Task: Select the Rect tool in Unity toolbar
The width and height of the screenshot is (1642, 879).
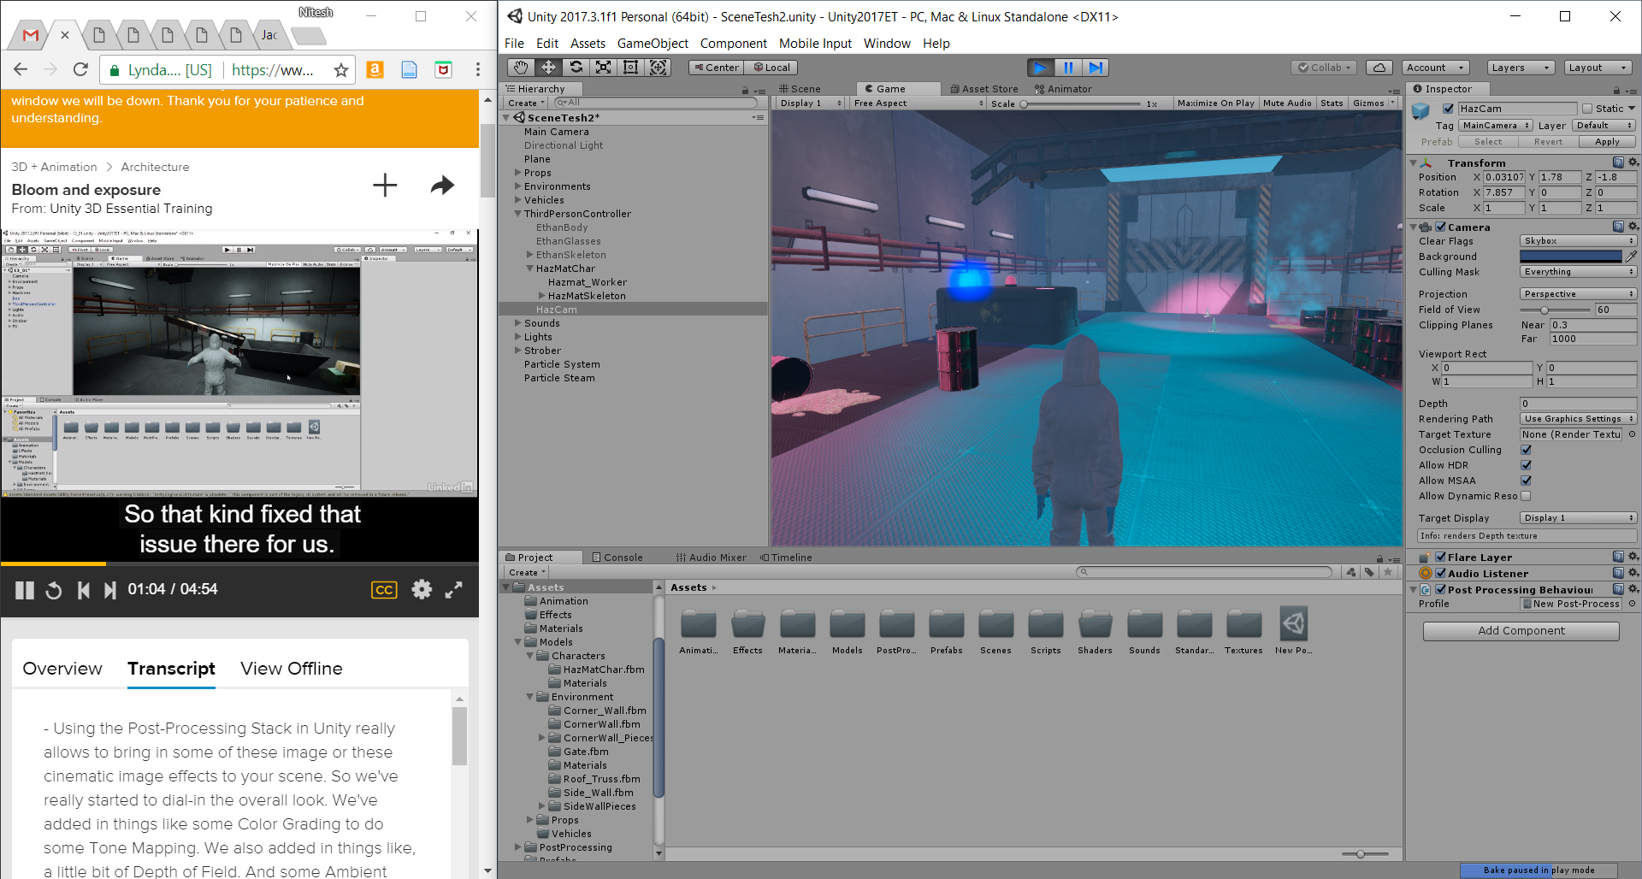Action: point(630,68)
